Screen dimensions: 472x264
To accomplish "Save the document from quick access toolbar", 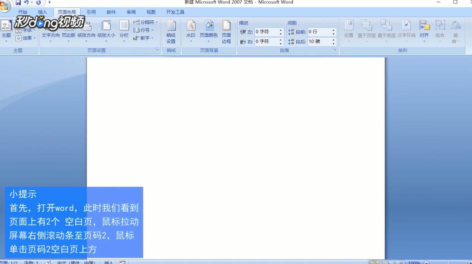I will click(x=18, y=2).
